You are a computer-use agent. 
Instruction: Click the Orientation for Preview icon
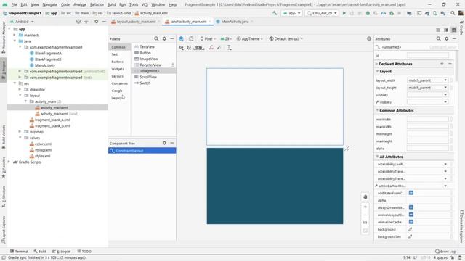click(191, 38)
